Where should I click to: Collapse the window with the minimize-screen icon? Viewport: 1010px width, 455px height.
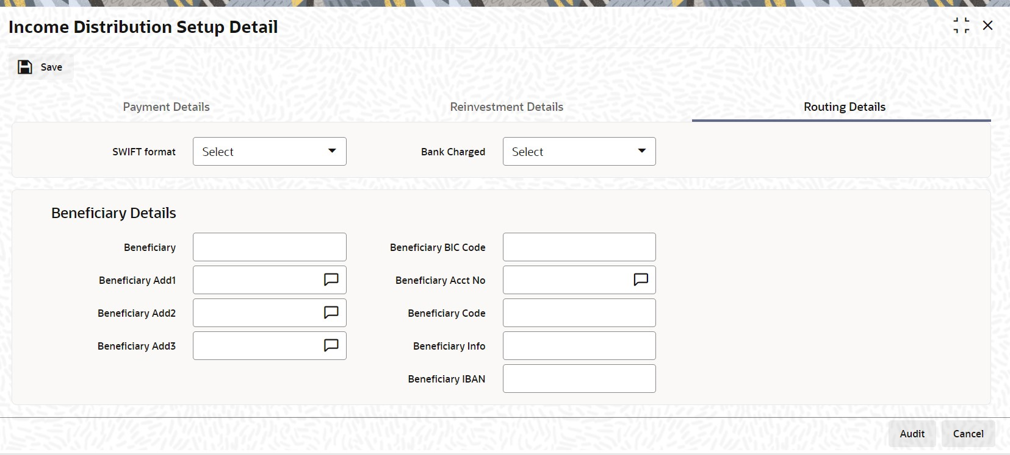(x=961, y=26)
